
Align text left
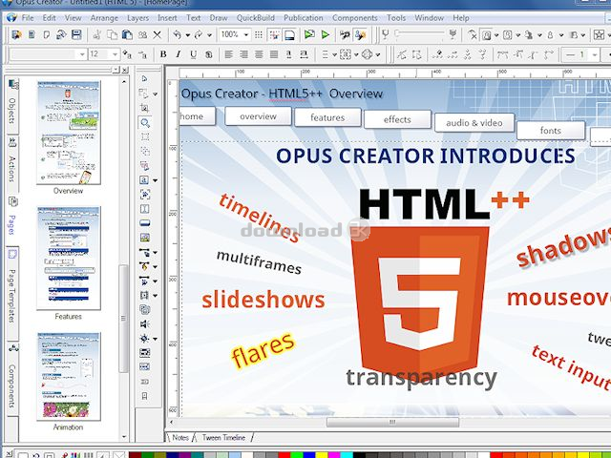[229, 54]
